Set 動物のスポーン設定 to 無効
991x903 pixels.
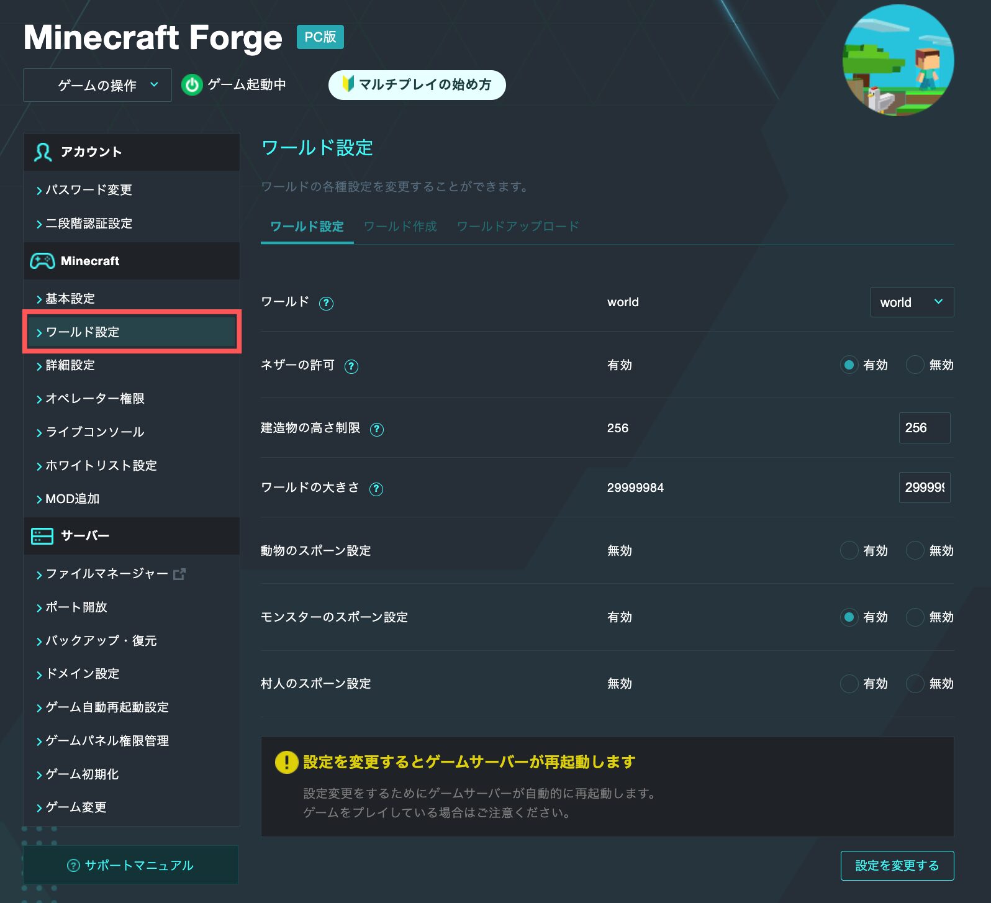915,550
